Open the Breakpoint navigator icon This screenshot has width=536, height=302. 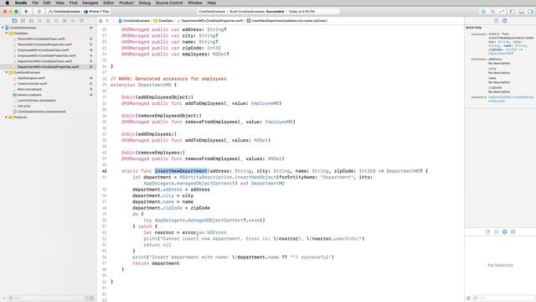(73, 21)
